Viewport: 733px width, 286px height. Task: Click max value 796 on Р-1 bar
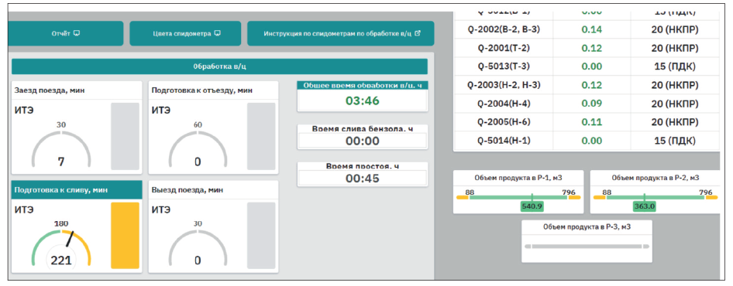tap(569, 192)
